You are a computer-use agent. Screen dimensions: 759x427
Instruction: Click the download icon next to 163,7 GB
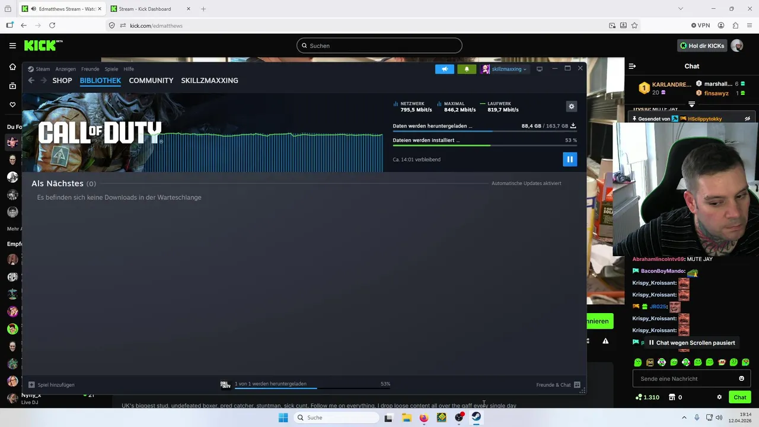(x=573, y=126)
